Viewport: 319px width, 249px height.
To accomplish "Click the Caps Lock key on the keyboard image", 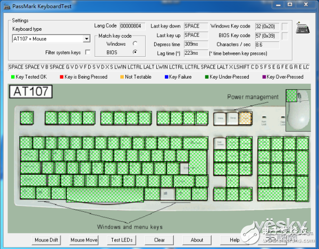I will pos(30,168).
